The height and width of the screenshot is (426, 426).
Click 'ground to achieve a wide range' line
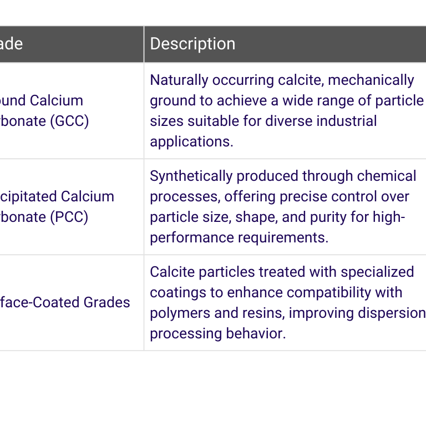287,101
